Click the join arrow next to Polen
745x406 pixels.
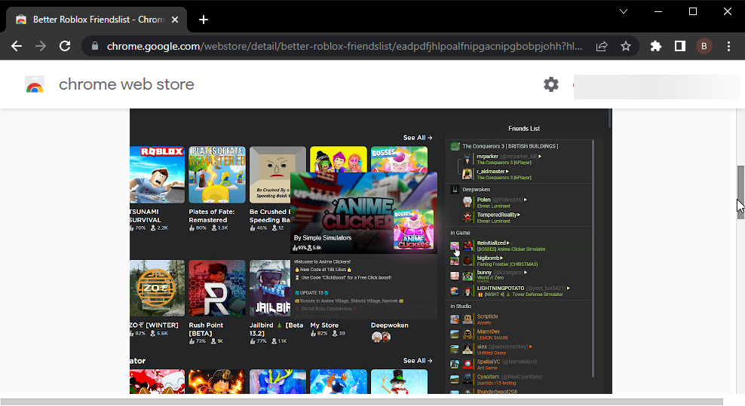525,200
